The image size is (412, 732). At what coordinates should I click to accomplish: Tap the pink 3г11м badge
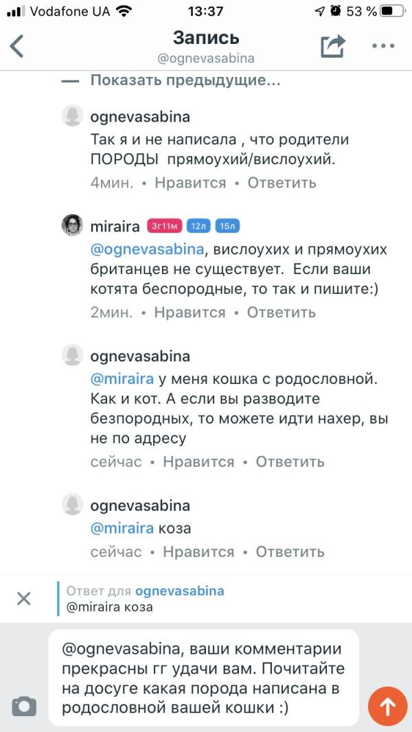point(164,226)
